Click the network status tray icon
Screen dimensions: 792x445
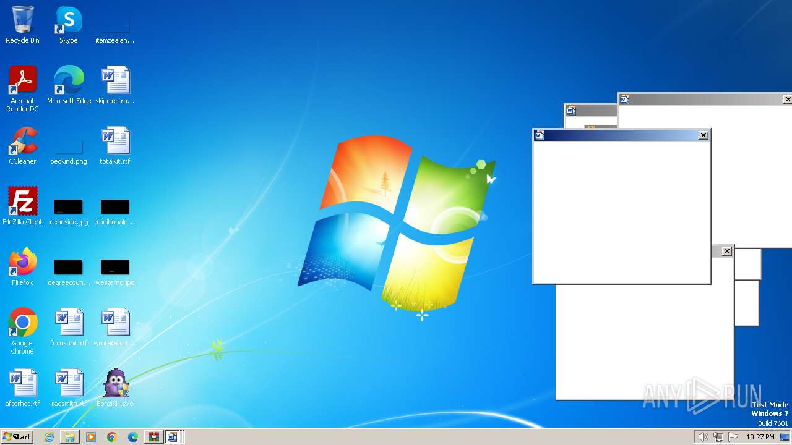(x=718, y=437)
